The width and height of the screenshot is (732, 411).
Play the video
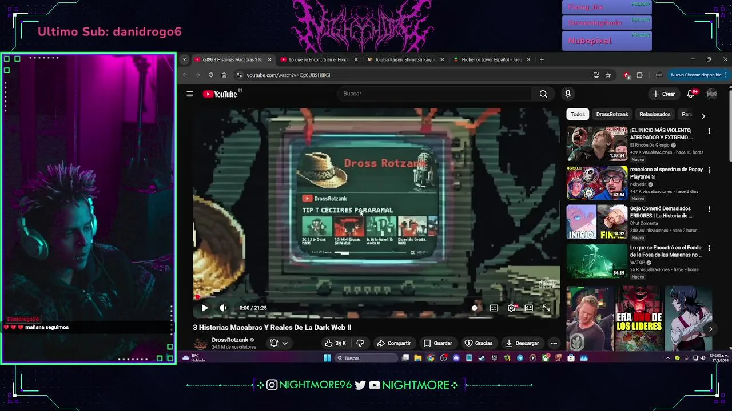tap(205, 308)
